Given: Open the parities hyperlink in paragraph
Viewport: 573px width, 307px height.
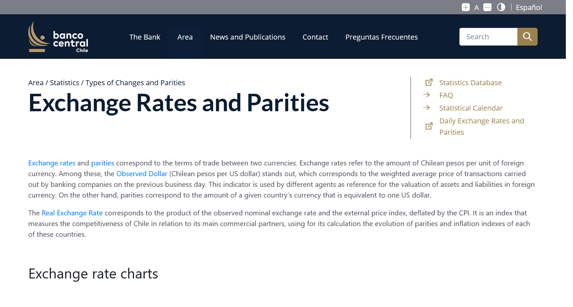Looking at the screenshot, I should coord(103,163).
